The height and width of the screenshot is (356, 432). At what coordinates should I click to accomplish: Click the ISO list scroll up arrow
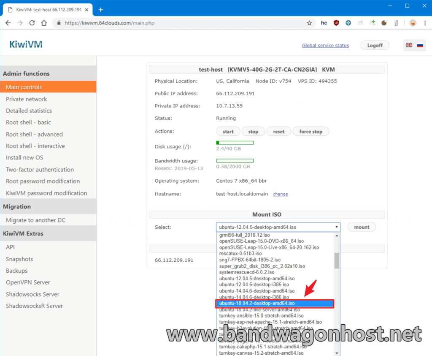(337, 236)
